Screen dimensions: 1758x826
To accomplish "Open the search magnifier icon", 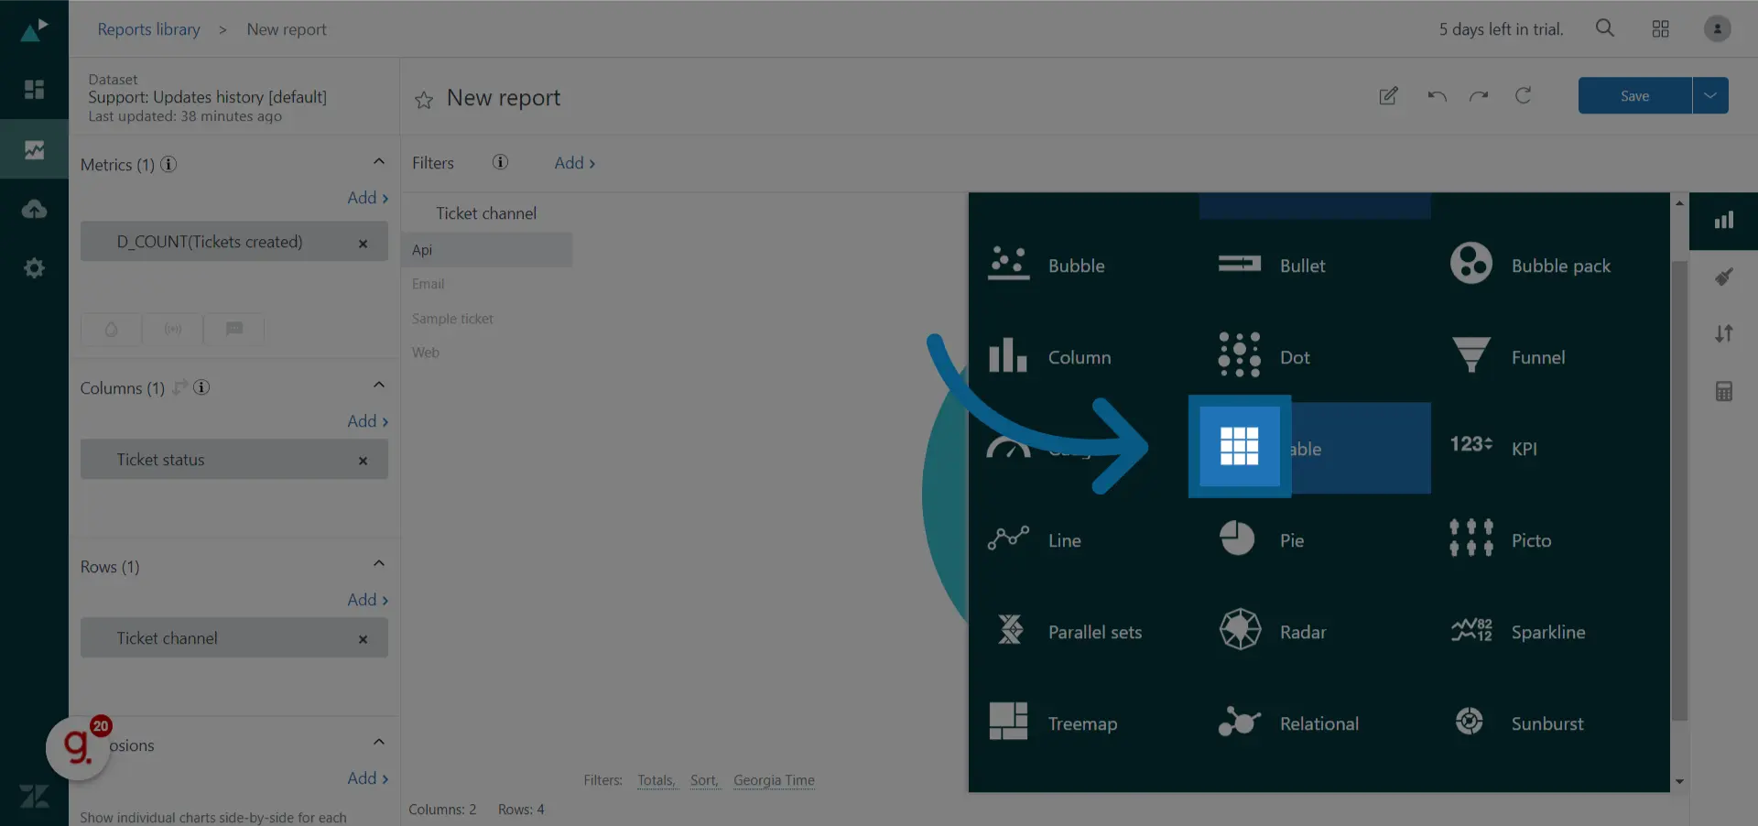I will pos(1605,28).
